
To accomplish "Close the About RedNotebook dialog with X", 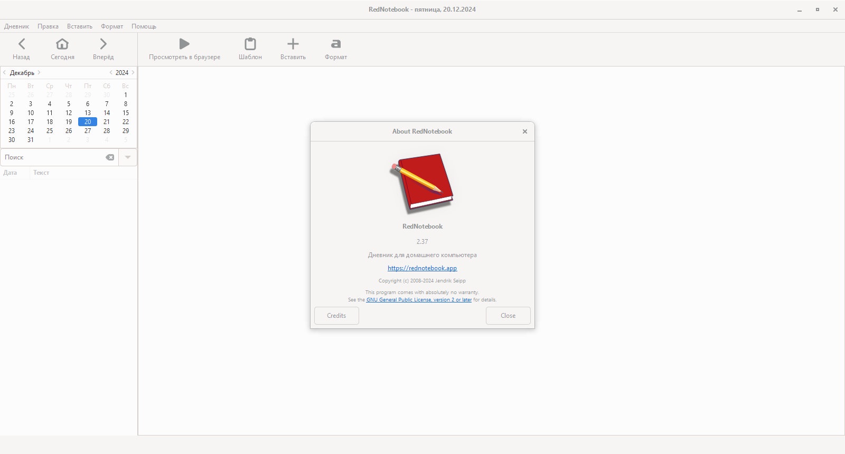I will (x=525, y=131).
